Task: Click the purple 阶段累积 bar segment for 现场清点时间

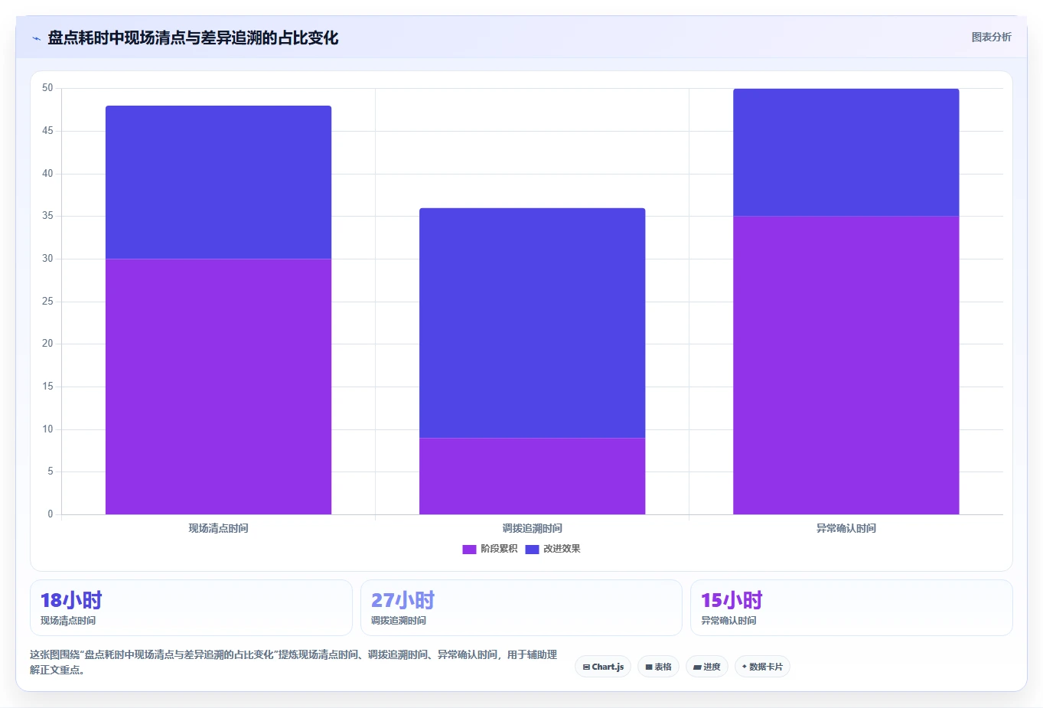Action: (218, 387)
